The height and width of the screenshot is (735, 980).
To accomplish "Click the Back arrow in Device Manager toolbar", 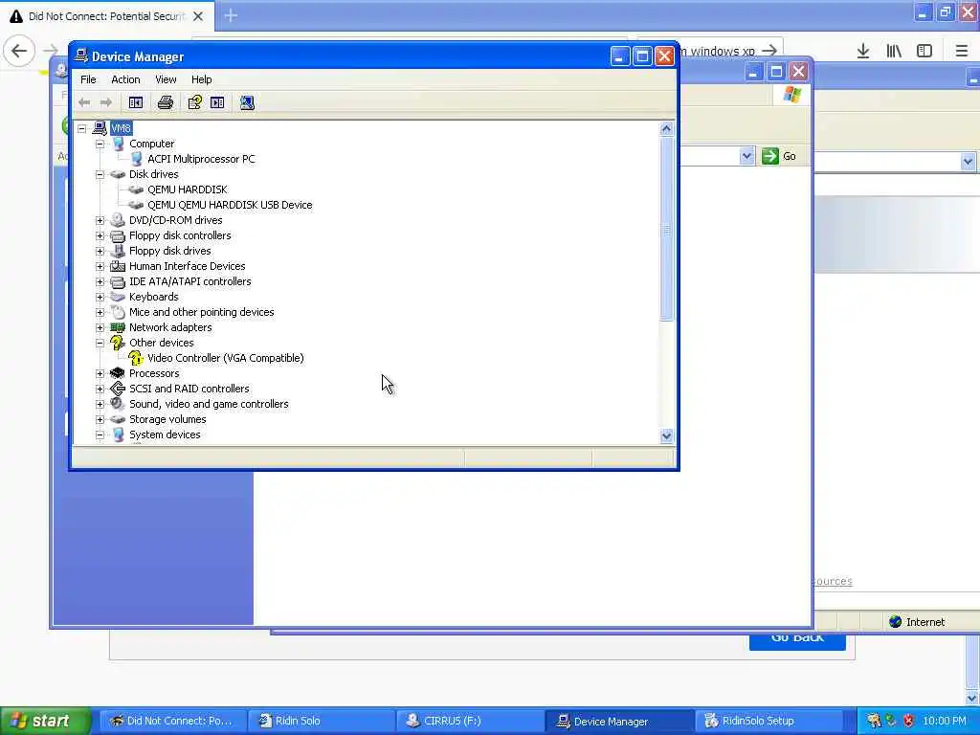I will point(84,102).
